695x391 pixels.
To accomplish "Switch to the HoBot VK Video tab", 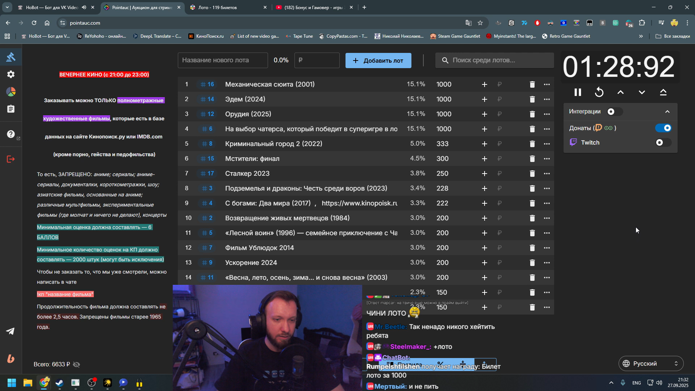I will [52, 7].
